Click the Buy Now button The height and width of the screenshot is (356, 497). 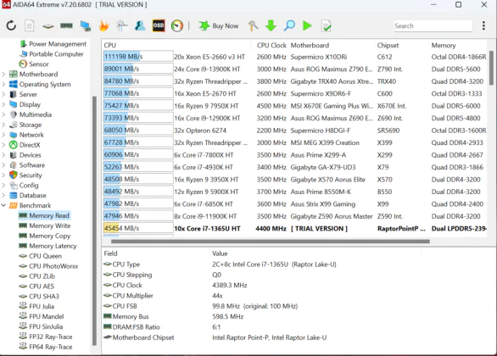pyautogui.click(x=218, y=25)
